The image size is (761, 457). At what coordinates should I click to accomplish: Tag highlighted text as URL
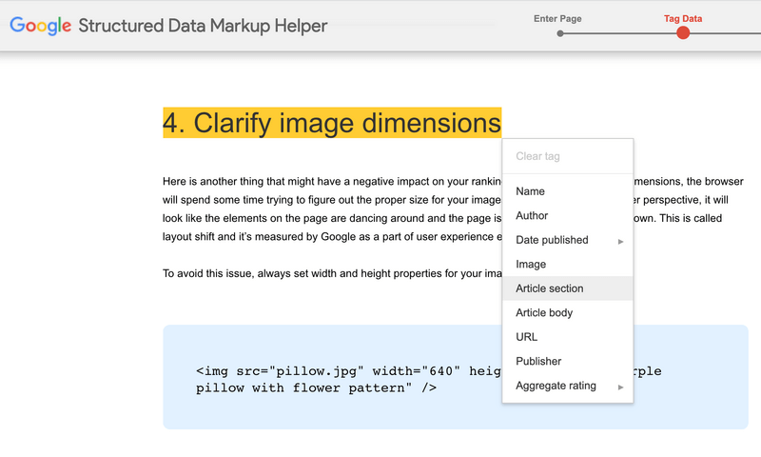526,337
